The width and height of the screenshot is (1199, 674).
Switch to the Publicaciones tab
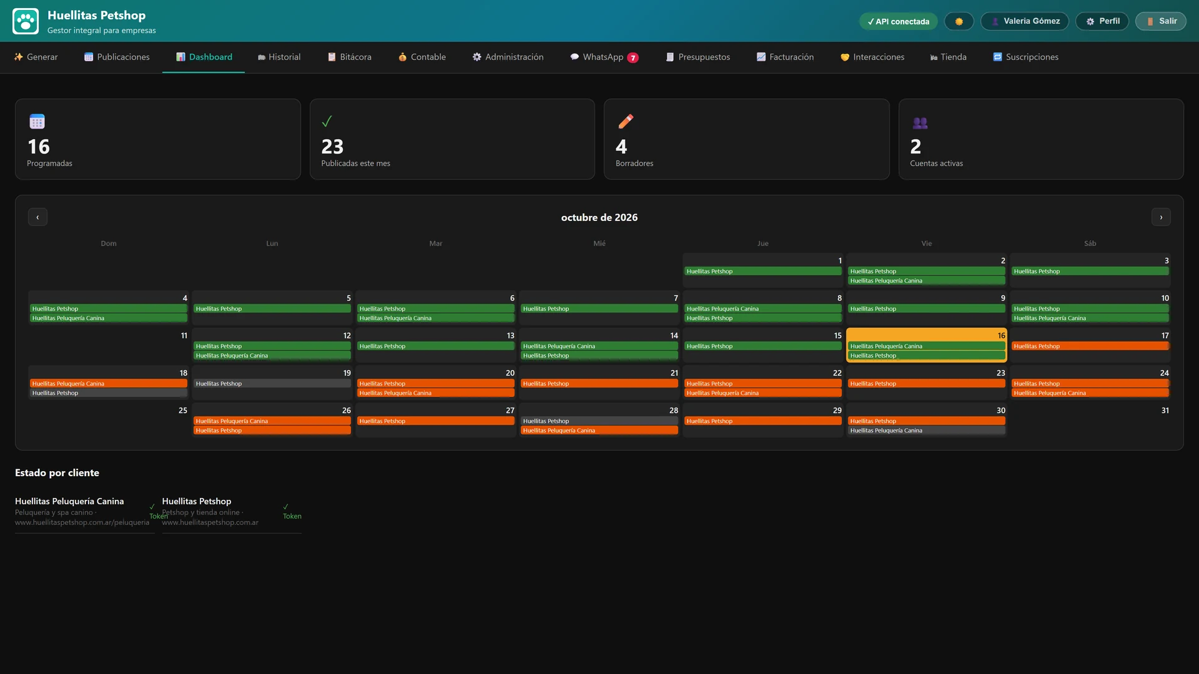click(117, 57)
